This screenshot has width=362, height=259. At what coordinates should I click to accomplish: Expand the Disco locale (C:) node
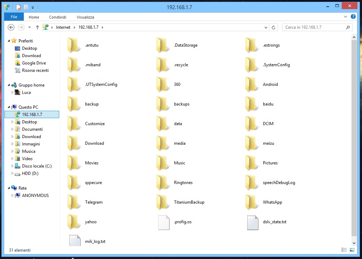click(12, 166)
